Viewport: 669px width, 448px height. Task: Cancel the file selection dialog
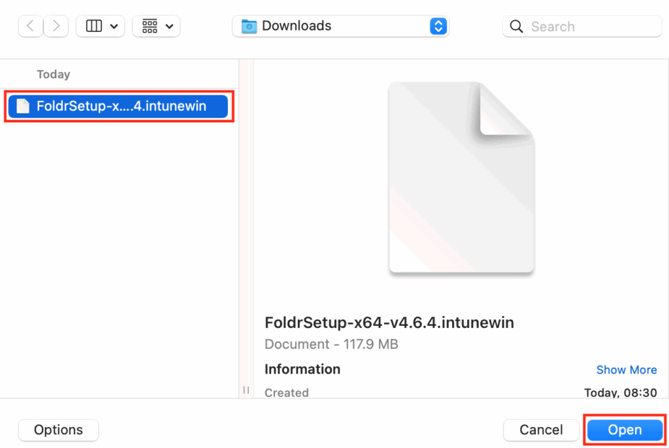pyautogui.click(x=541, y=430)
